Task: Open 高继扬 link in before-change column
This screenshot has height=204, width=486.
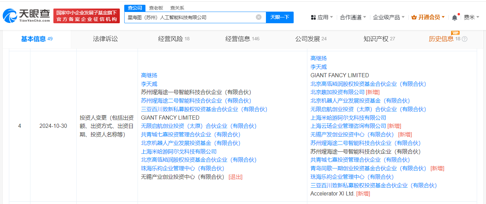Action: (x=149, y=76)
